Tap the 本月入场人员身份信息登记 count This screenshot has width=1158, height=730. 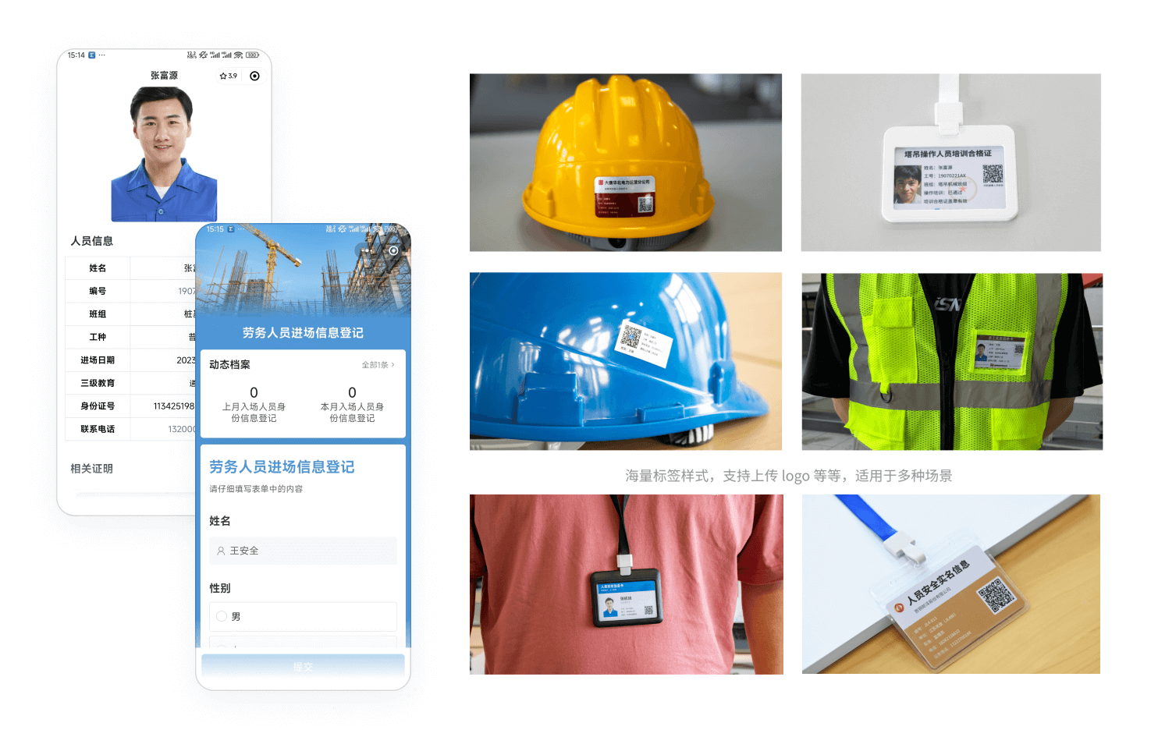[352, 392]
